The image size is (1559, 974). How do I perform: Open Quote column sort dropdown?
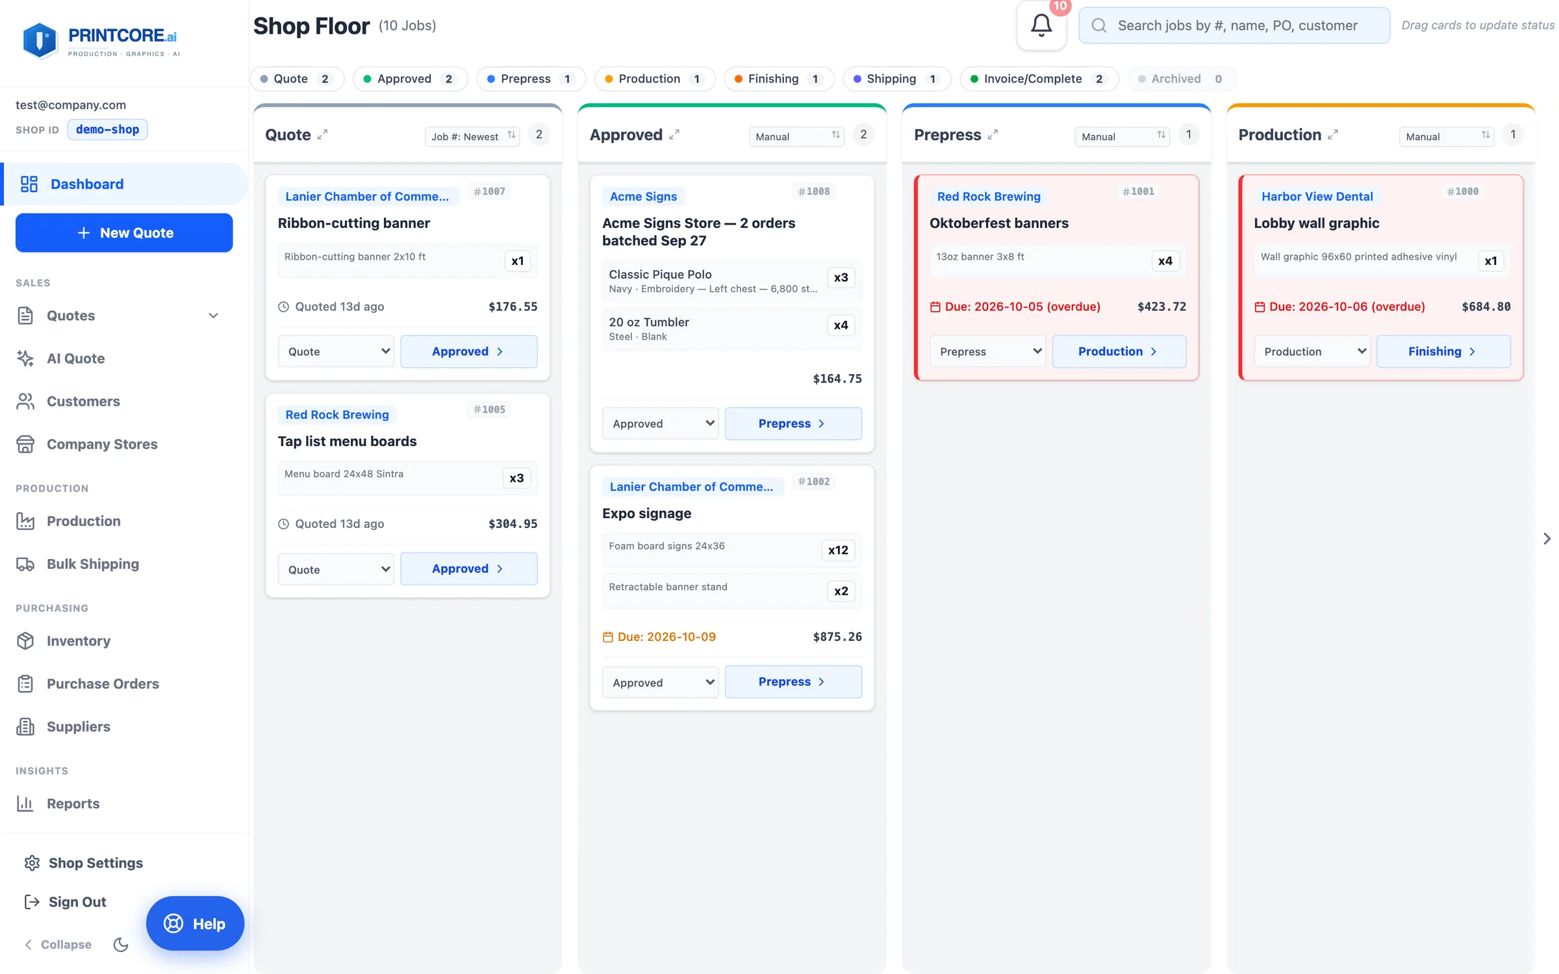(472, 136)
